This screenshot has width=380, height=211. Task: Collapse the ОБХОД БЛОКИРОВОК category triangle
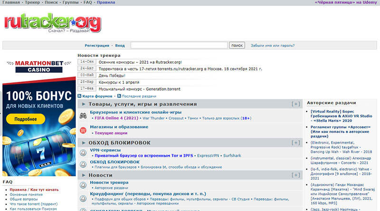pos(84,143)
